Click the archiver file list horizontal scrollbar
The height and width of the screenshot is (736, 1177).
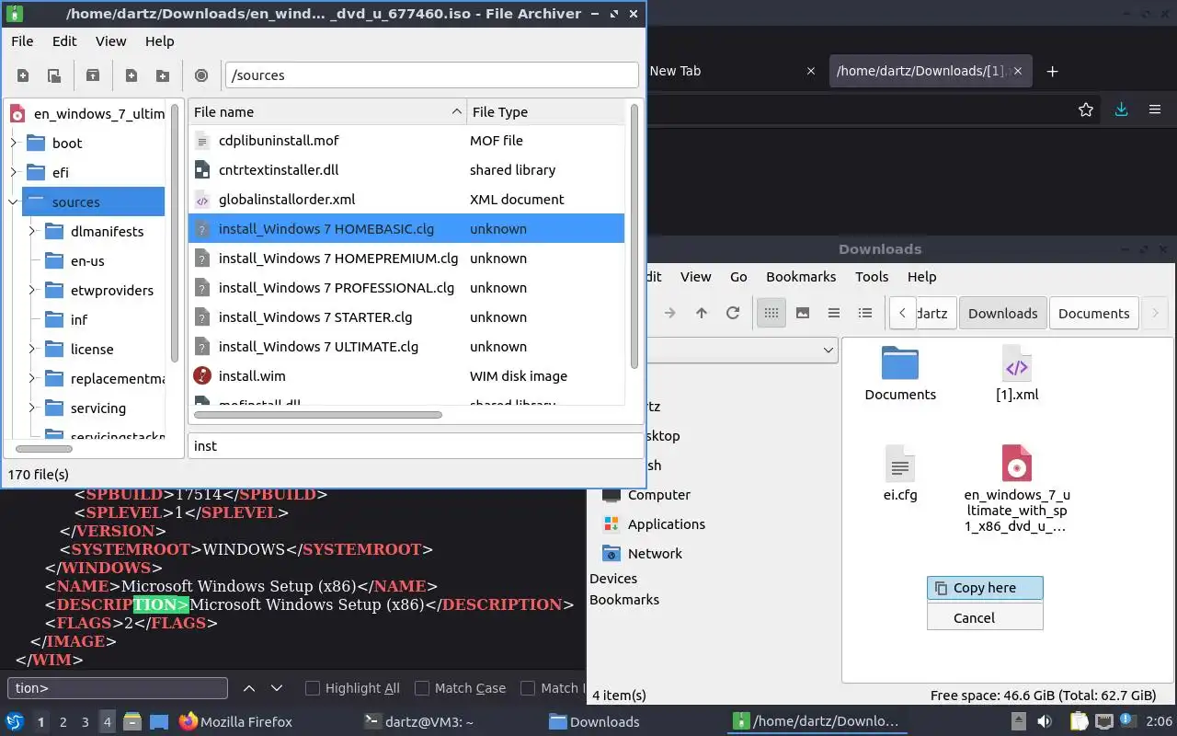(317, 415)
